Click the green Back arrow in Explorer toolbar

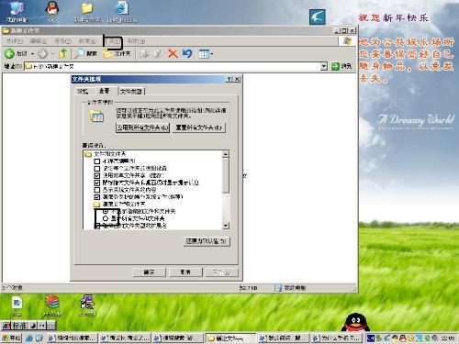(9, 54)
